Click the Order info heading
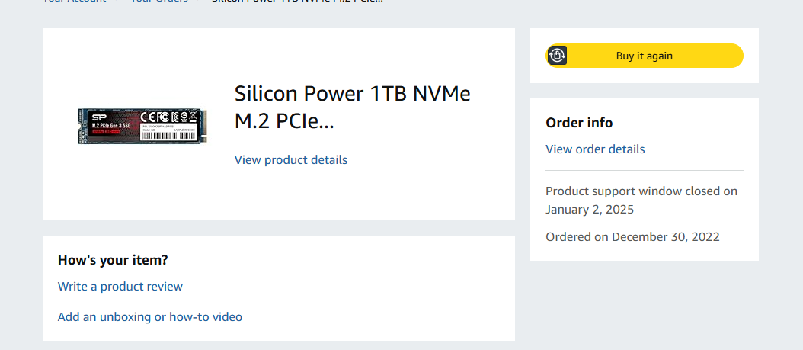The width and height of the screenshot is (803, 350). pyautogui.click(x=579, y=123)
